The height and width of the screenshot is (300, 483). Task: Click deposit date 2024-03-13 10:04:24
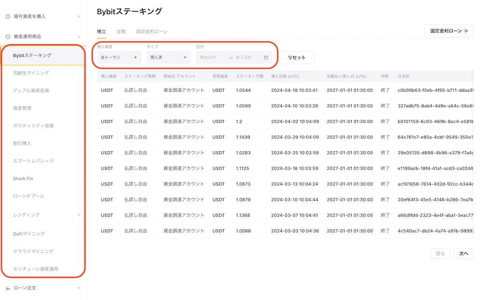point(295,184)
